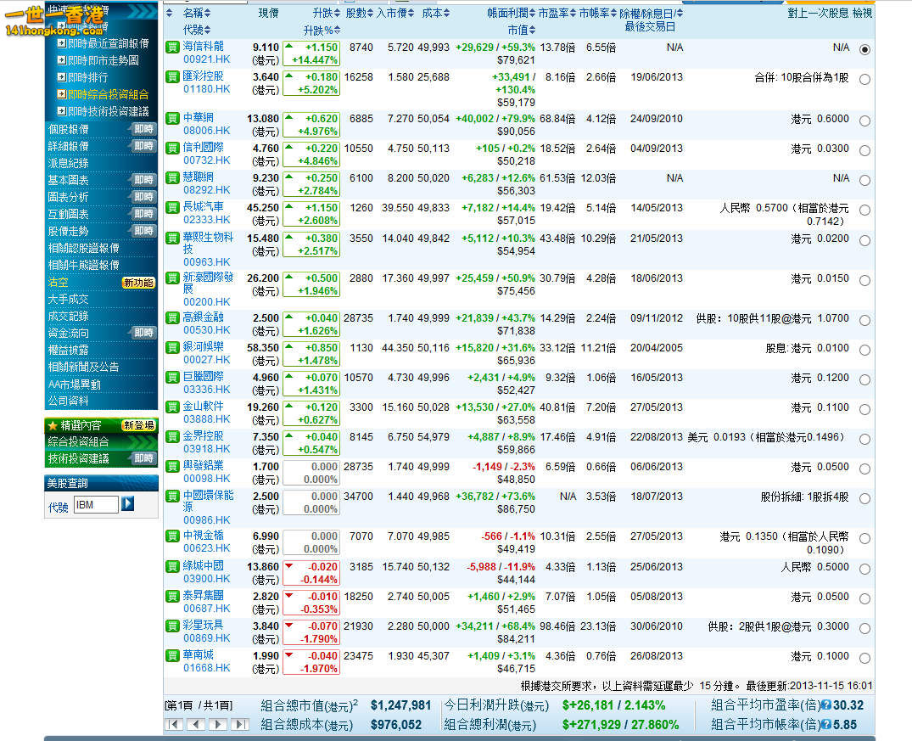Select radio button for 匯彩控股 row
Screen dimensions: 912x741
(864, 79)
